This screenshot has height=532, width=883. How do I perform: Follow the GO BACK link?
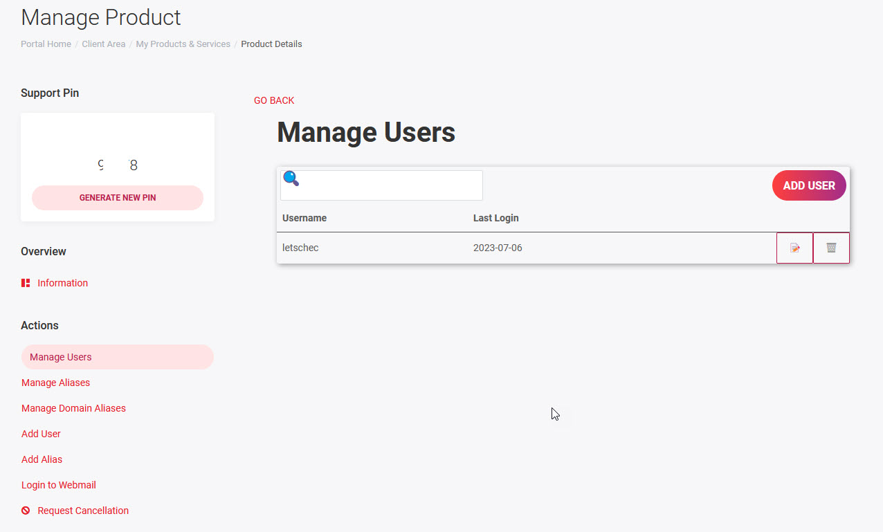[x=274, y=100]
